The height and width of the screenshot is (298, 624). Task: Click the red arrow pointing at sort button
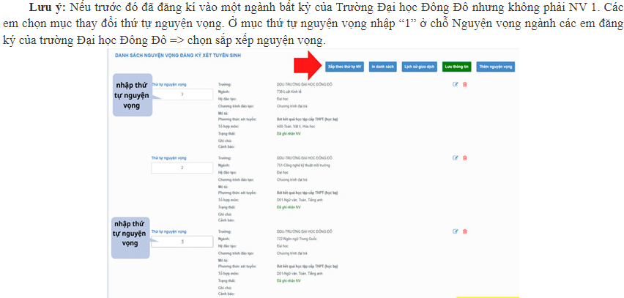pos(308,66)
